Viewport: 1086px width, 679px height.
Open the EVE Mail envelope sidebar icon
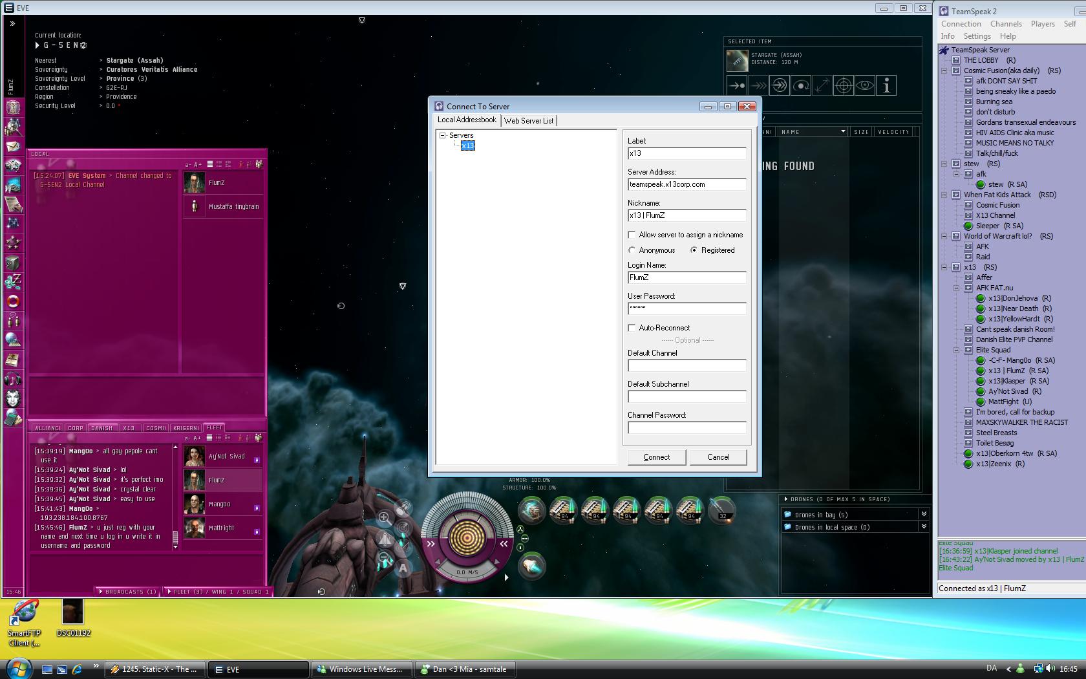coord(13,146)
